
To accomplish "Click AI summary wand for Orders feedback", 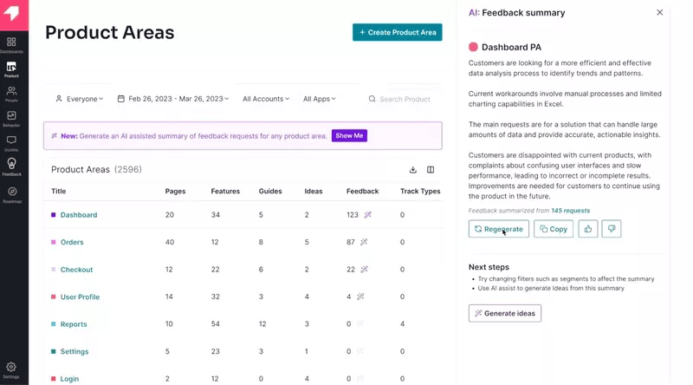I will point(364,242).
